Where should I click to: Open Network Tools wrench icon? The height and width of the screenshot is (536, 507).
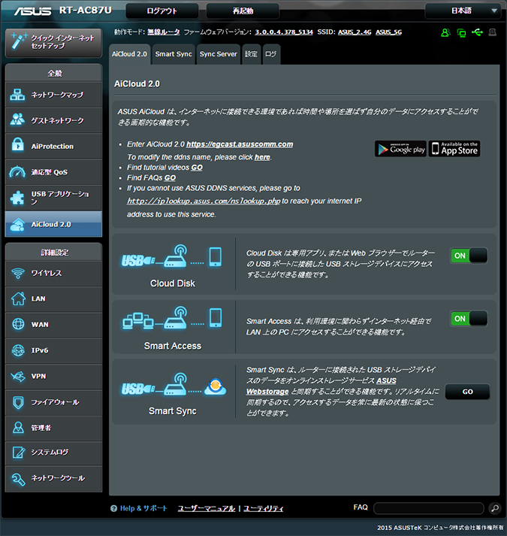click(19, 479)
